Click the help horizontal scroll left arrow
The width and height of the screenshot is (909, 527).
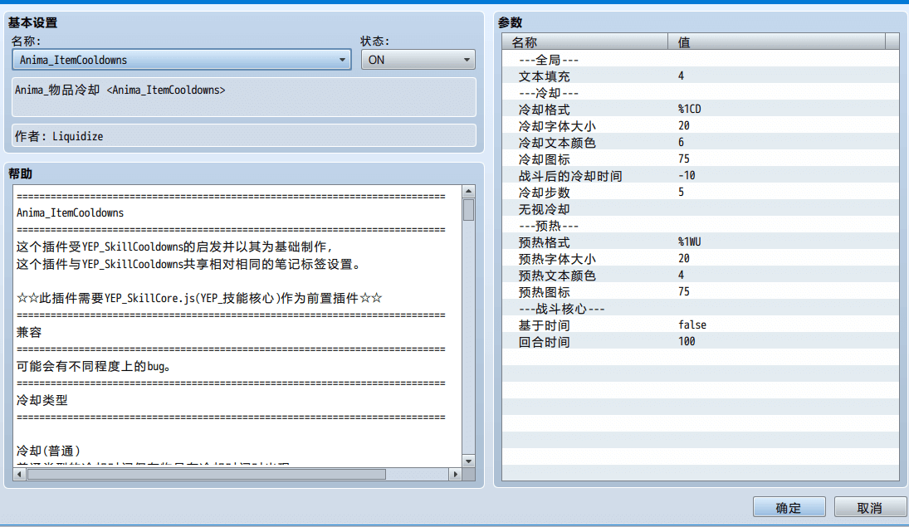pyautogui.click(x=19, y=474)
